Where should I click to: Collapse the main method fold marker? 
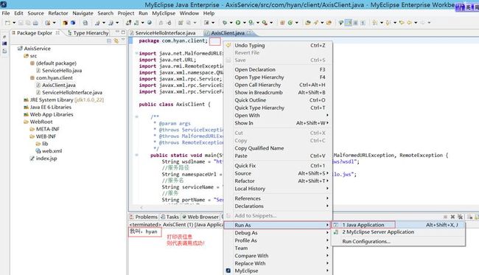click(x=136, y=155)
